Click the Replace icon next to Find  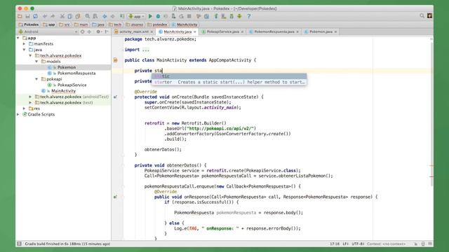click(95, 16)
